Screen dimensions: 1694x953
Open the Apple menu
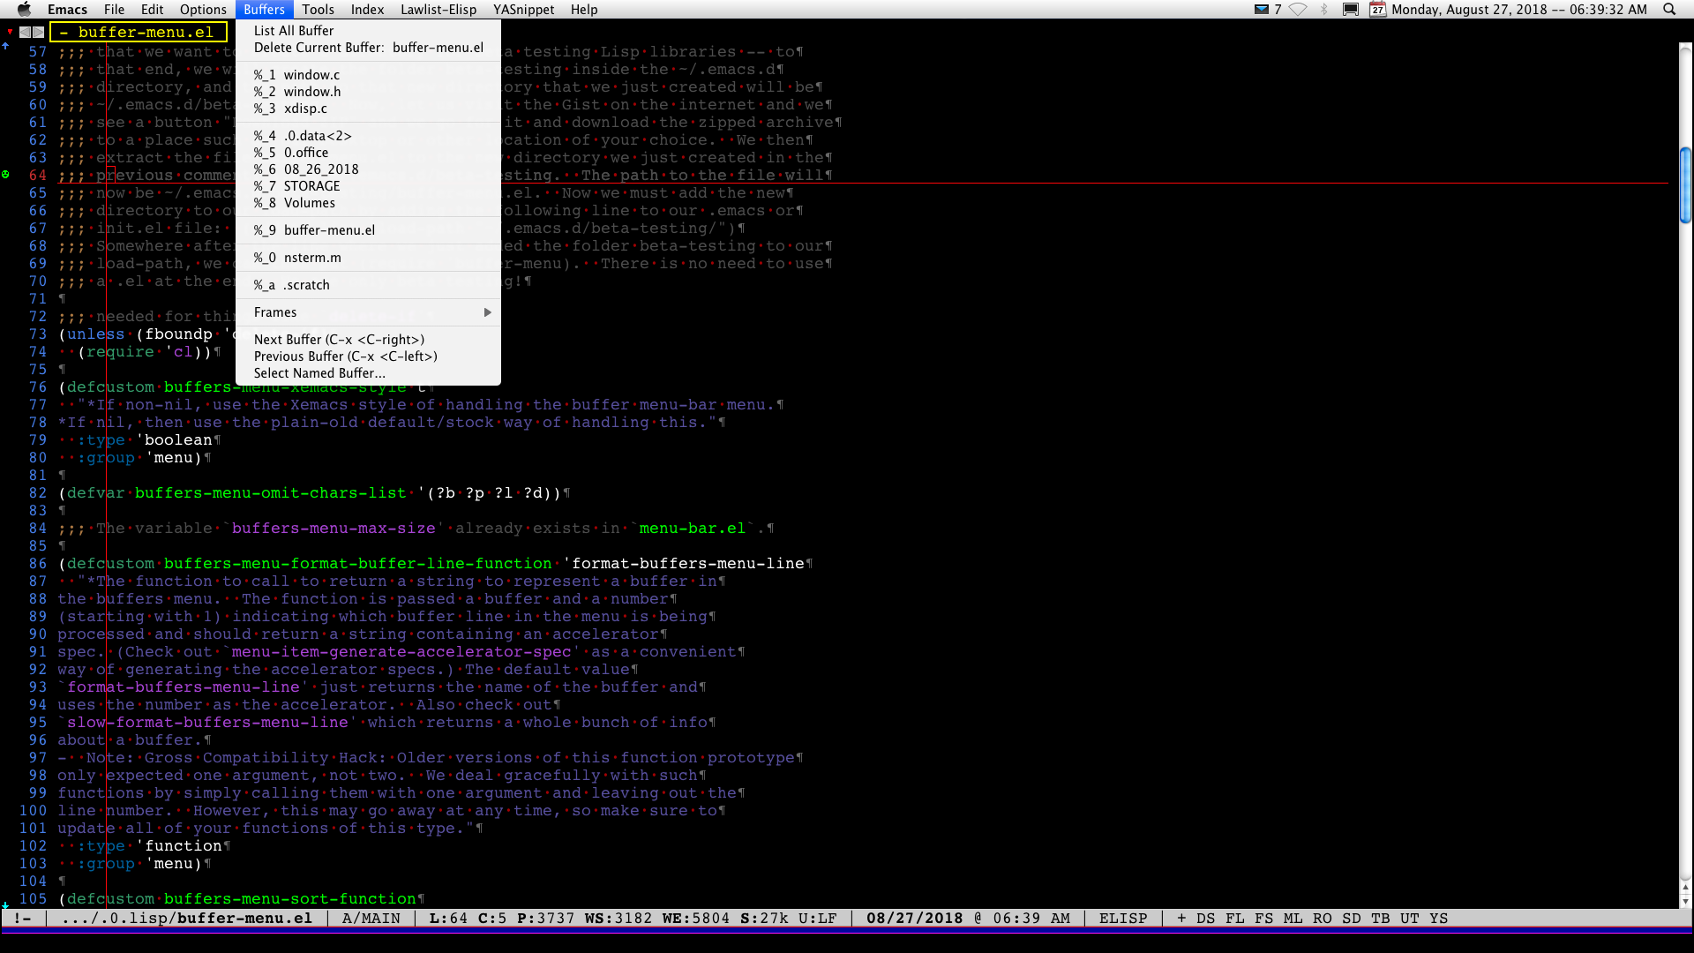click(24, 9)
